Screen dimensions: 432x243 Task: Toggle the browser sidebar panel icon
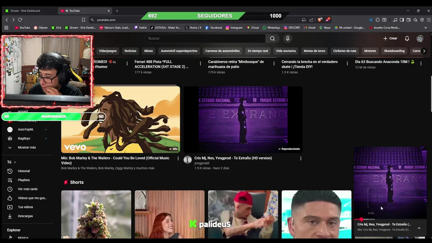(x=402, y=20)
